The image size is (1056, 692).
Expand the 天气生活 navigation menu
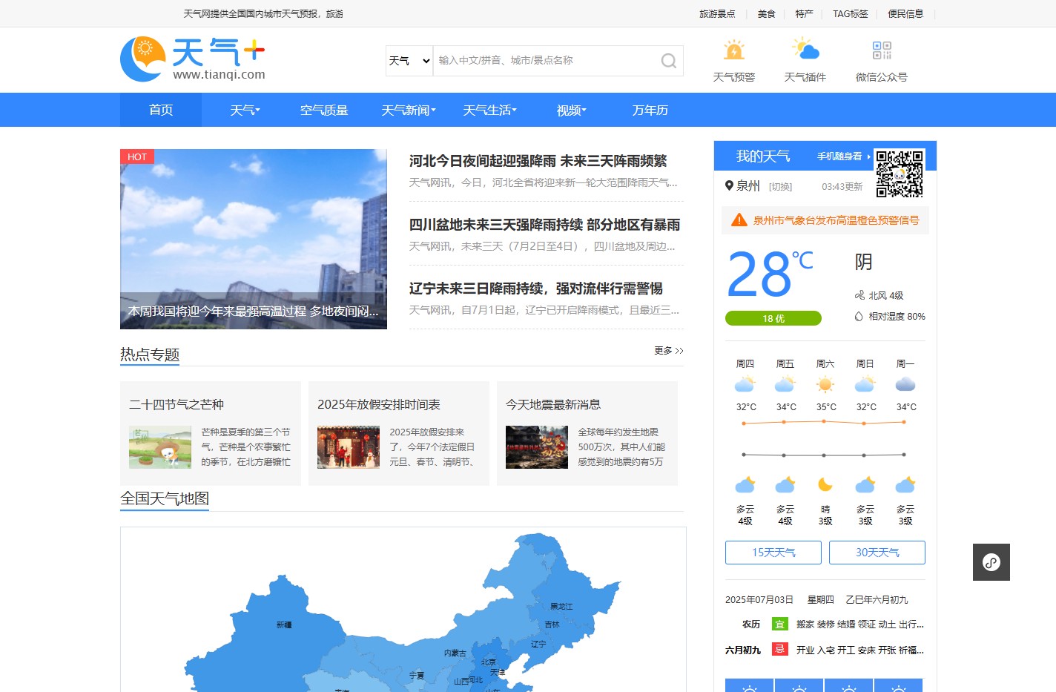[489, 110]
